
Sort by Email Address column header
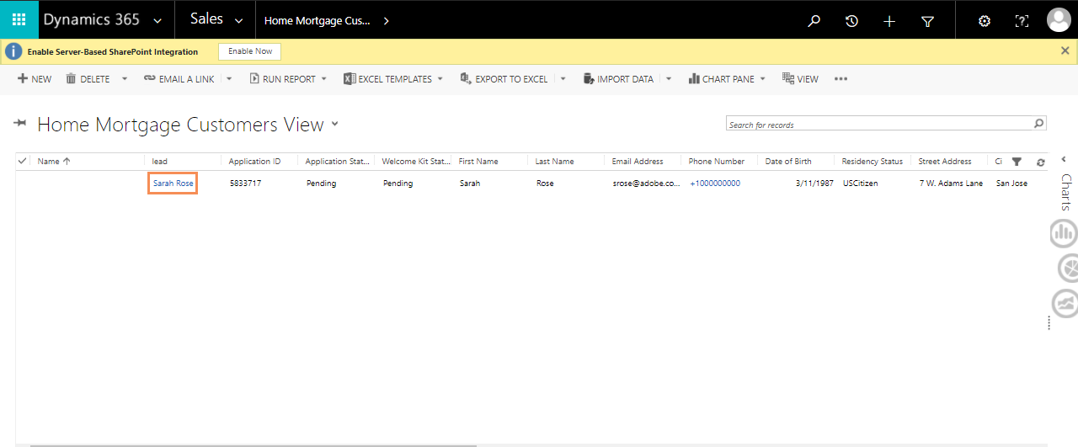[x=638, y=161]
